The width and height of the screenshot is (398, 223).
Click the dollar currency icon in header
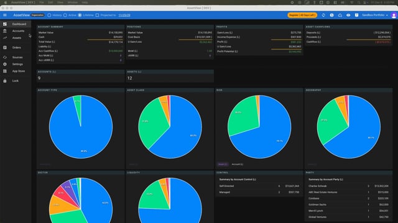tap(331, 15)
